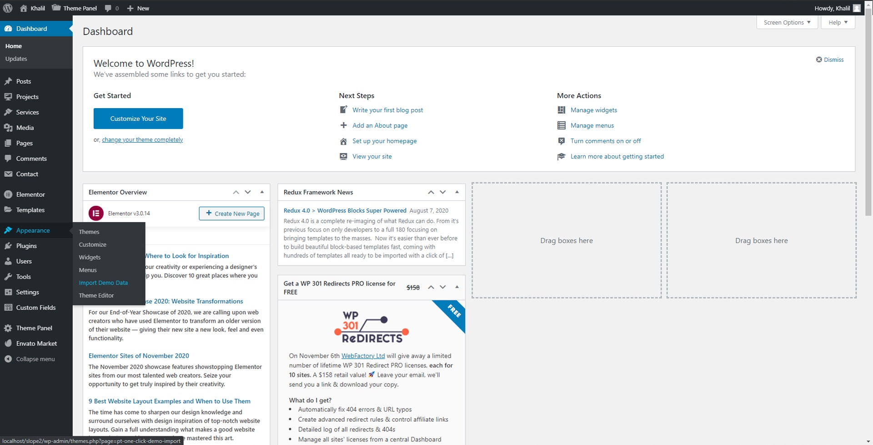Move Elementor Overview widget up
The image size is (873, 445).
coord(236,192)
